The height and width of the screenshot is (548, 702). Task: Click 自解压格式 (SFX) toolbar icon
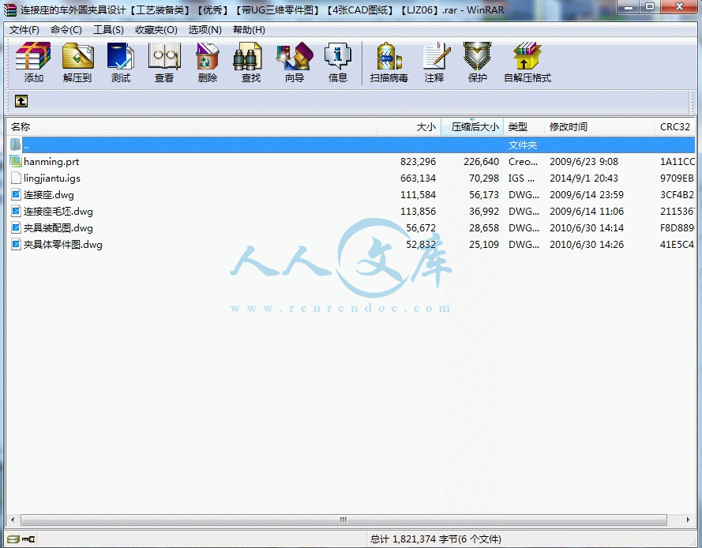click(527, 62)
